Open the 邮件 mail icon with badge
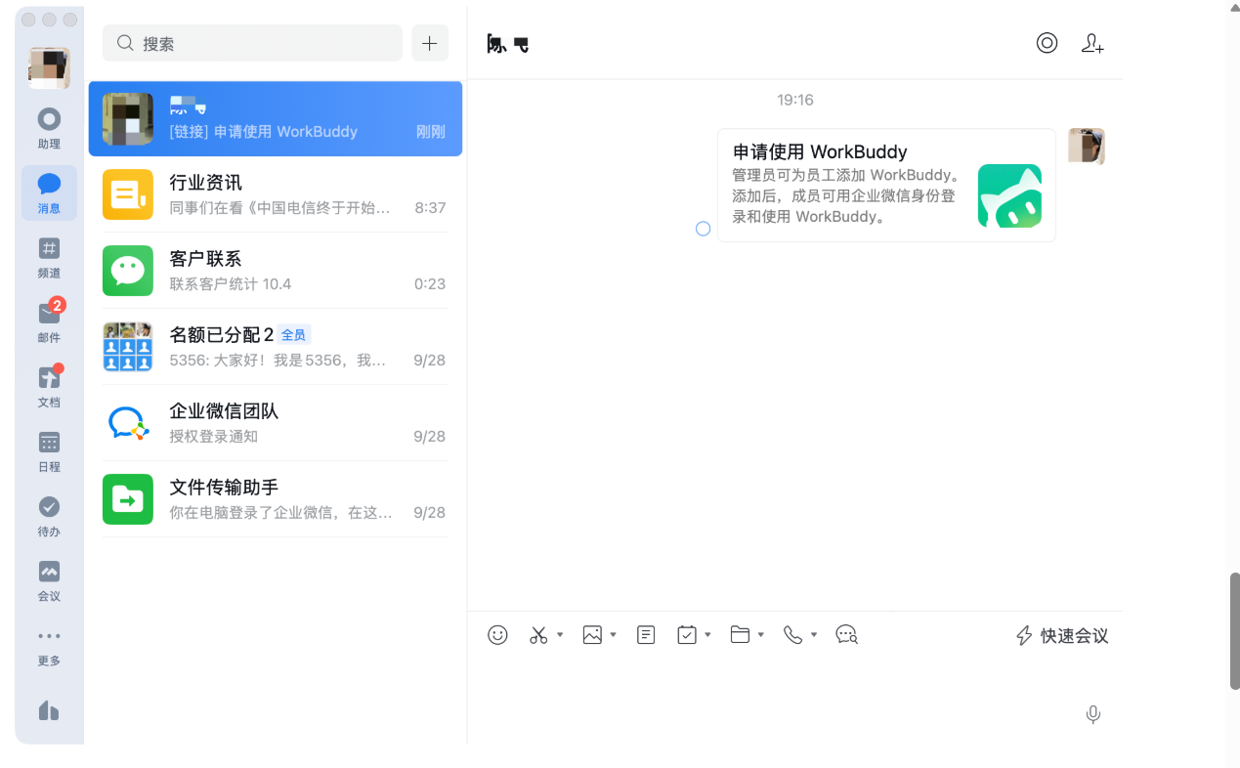1240x768 pixels. click(49, 321)
